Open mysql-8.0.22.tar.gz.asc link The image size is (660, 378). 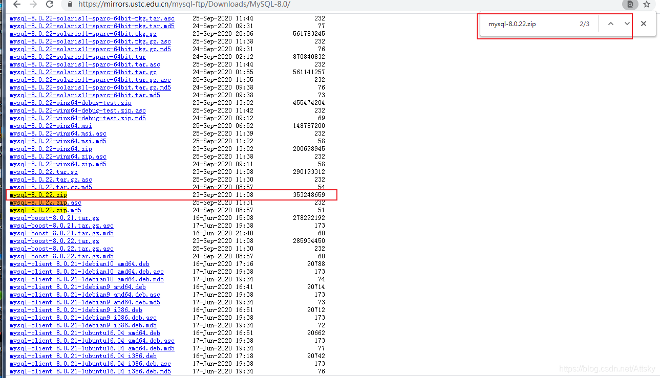(x=51, y=180)
